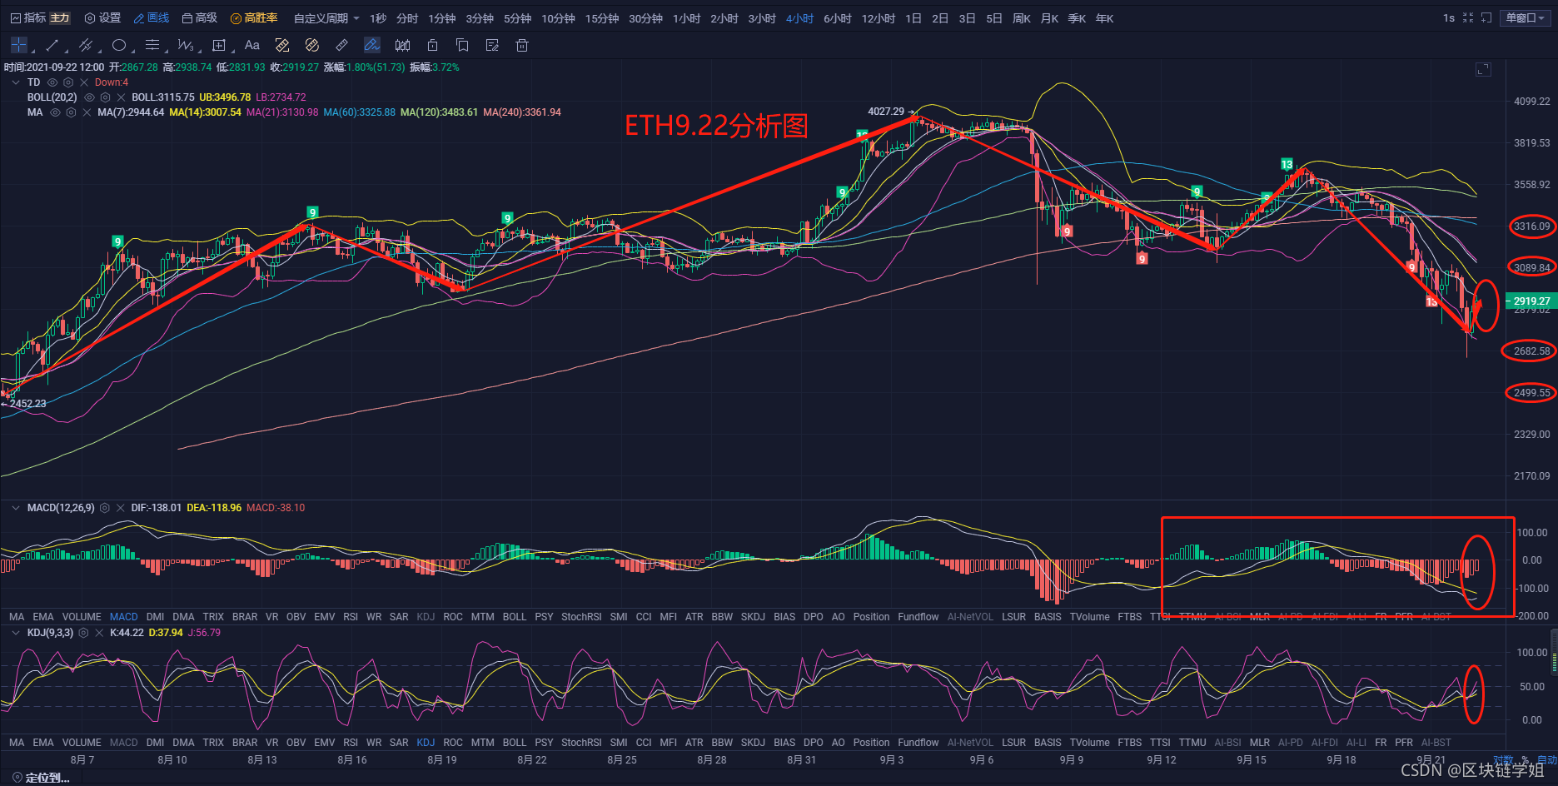Remove the MA indicator with its X

coord(87,112)
